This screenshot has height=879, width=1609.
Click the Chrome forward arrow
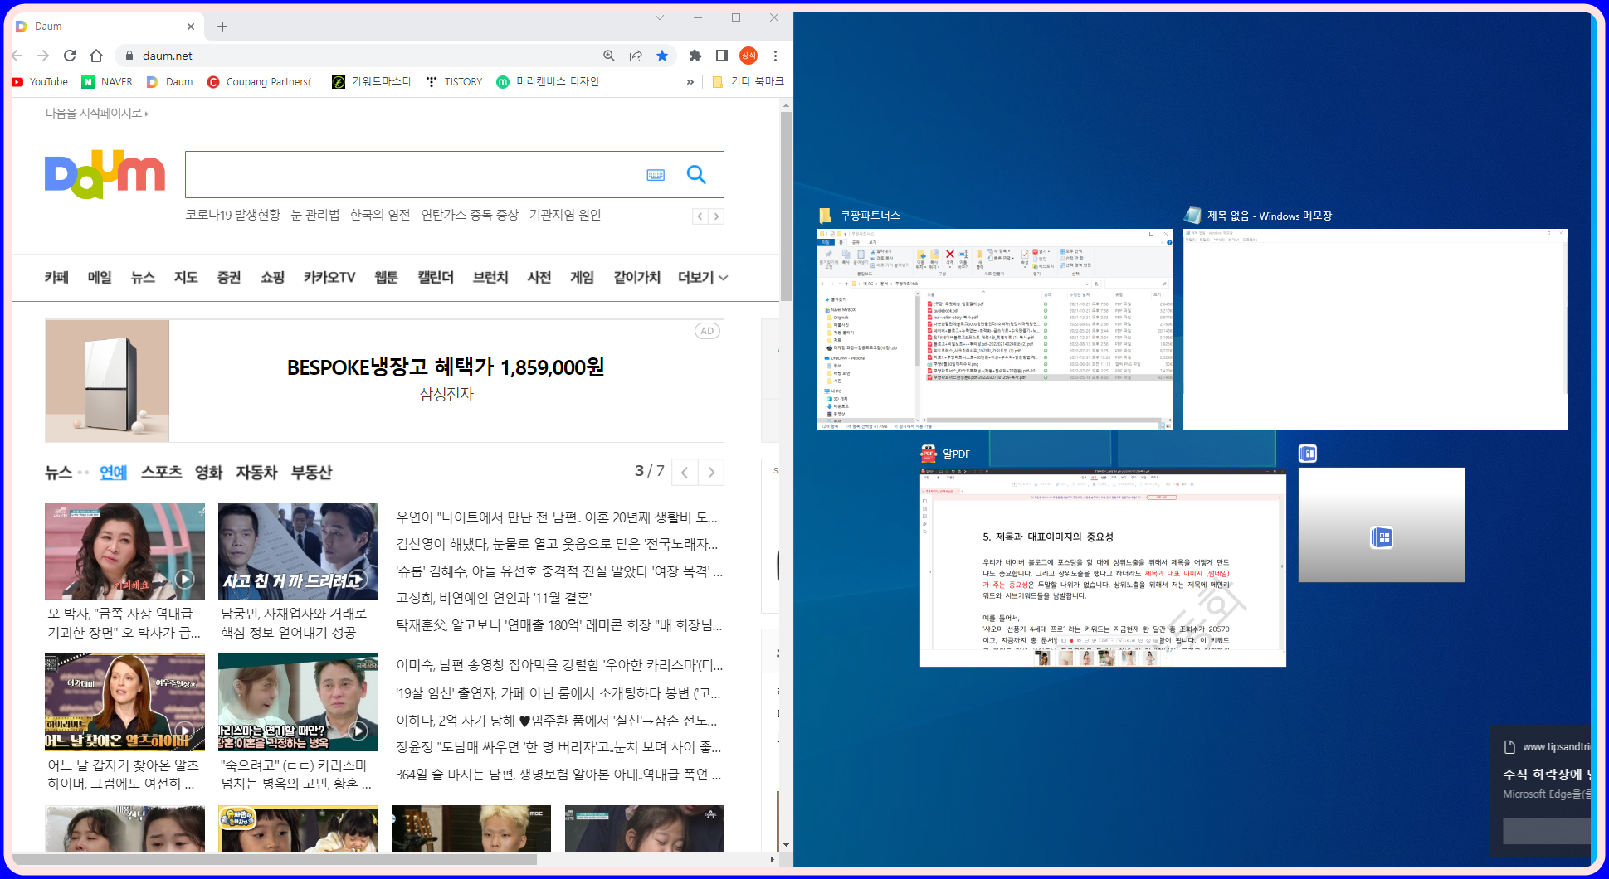point(43,56)
